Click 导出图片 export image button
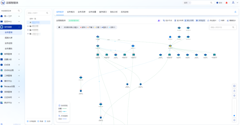The height and width of the screenshot is (125, 240). [212, 21]
